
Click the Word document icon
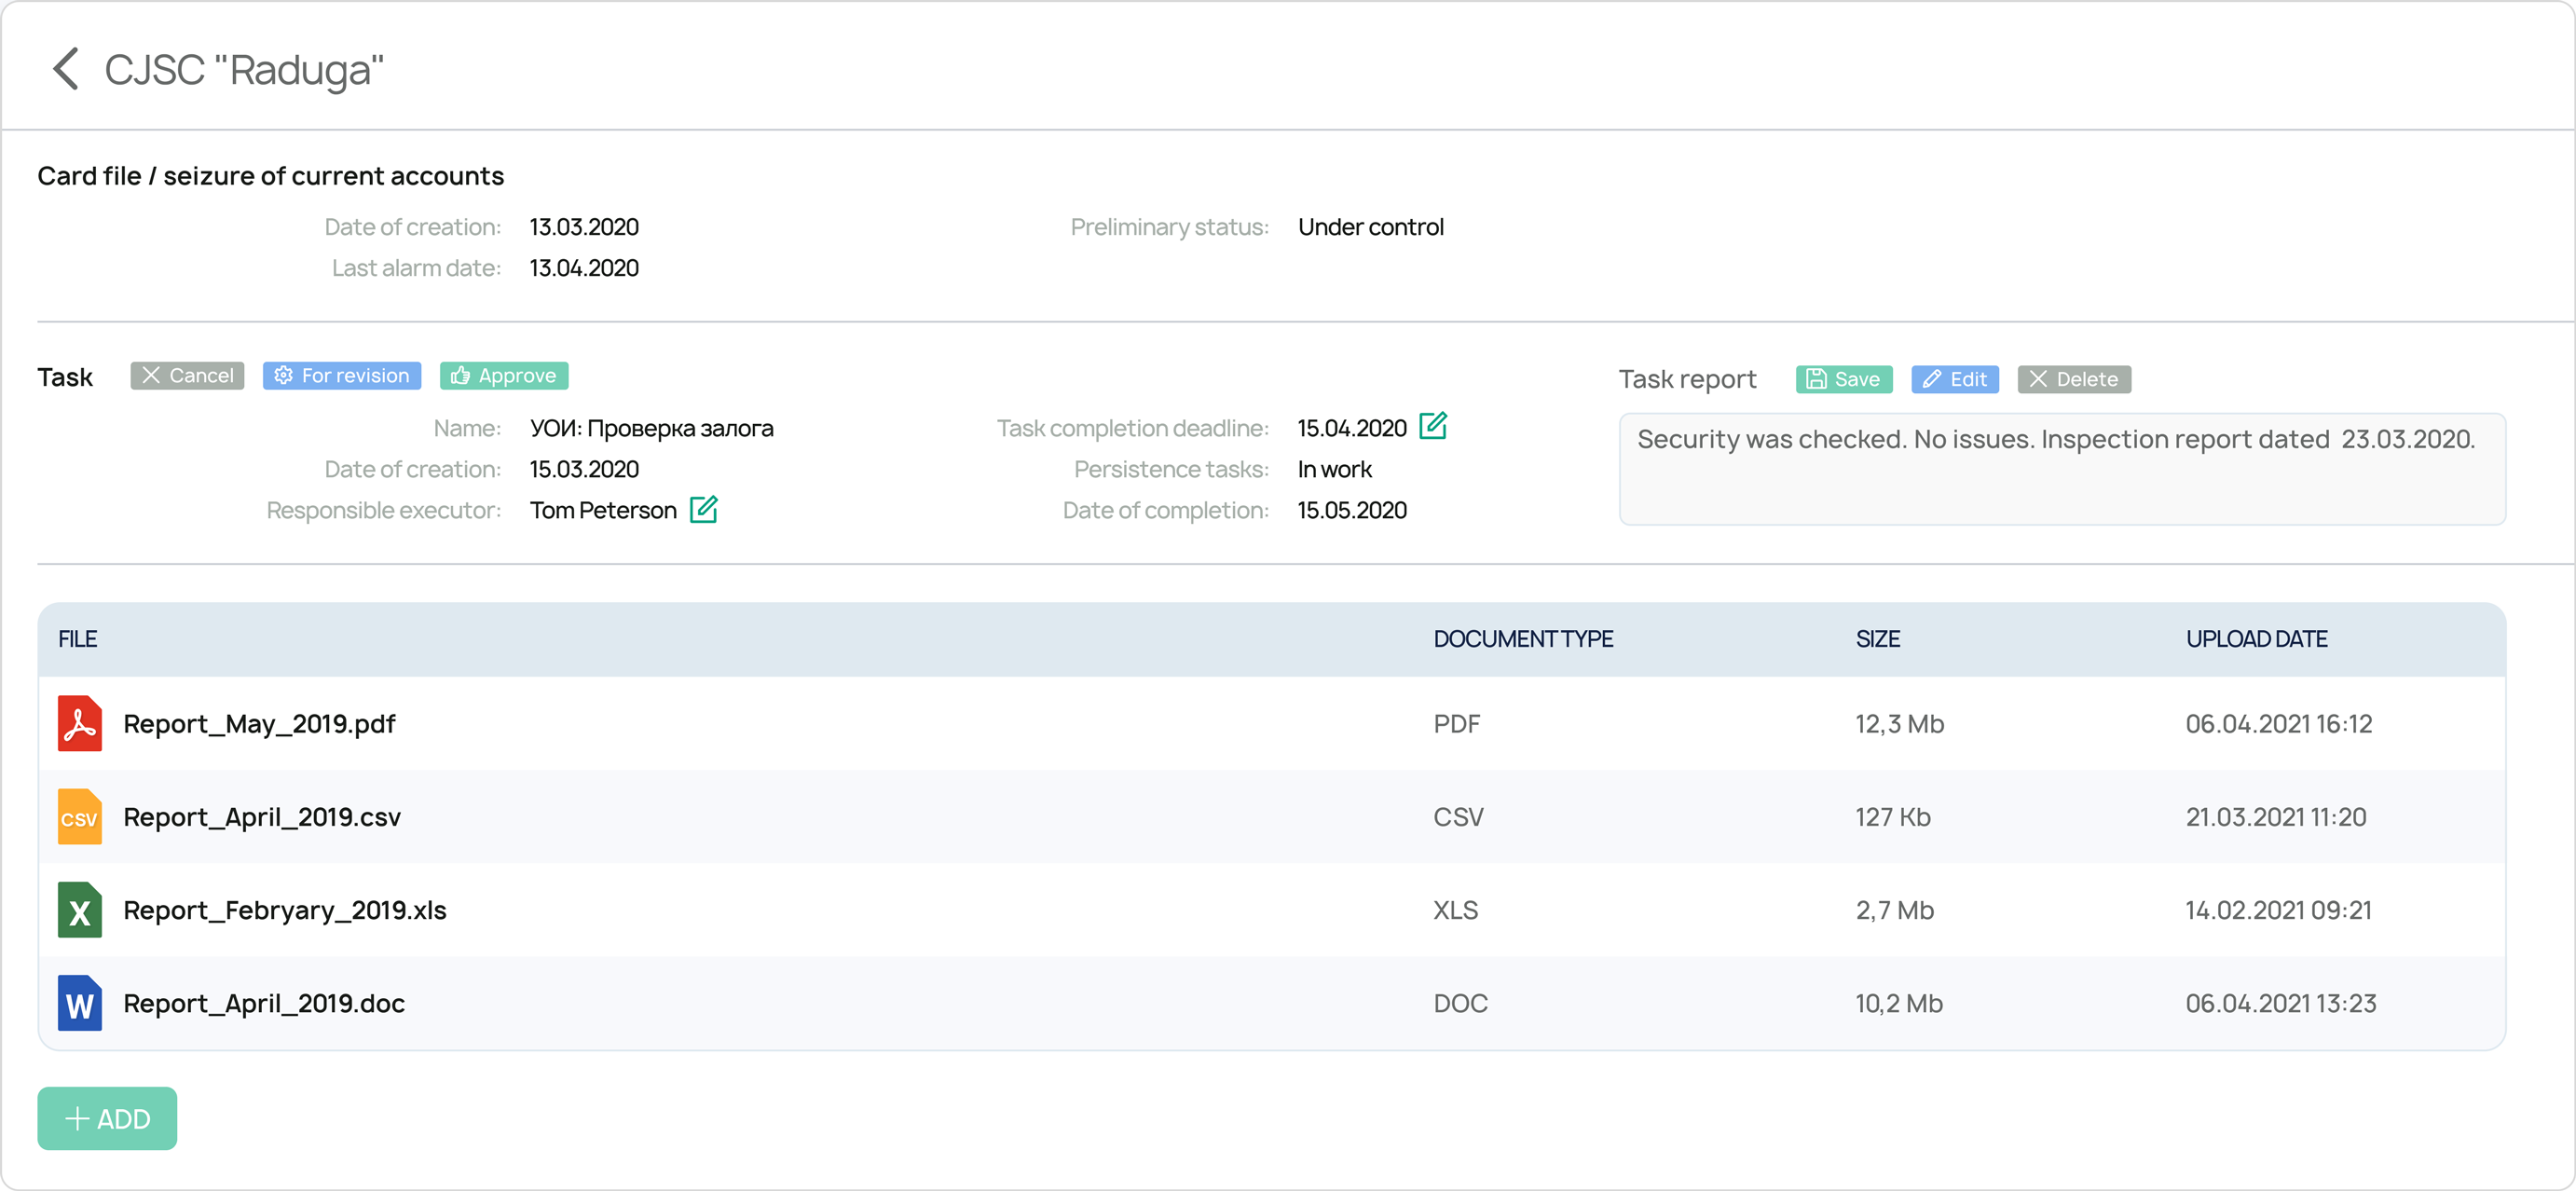click(x=79, y=1003)
